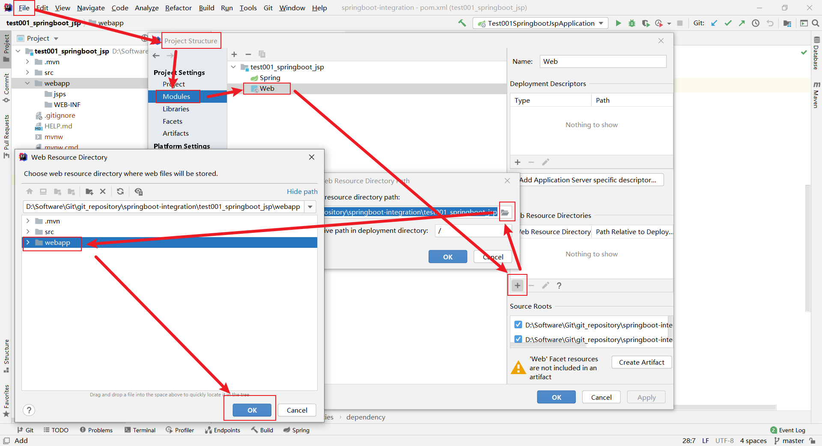Copy selected module item icon
822x446 pixels.
click(262, 54)
